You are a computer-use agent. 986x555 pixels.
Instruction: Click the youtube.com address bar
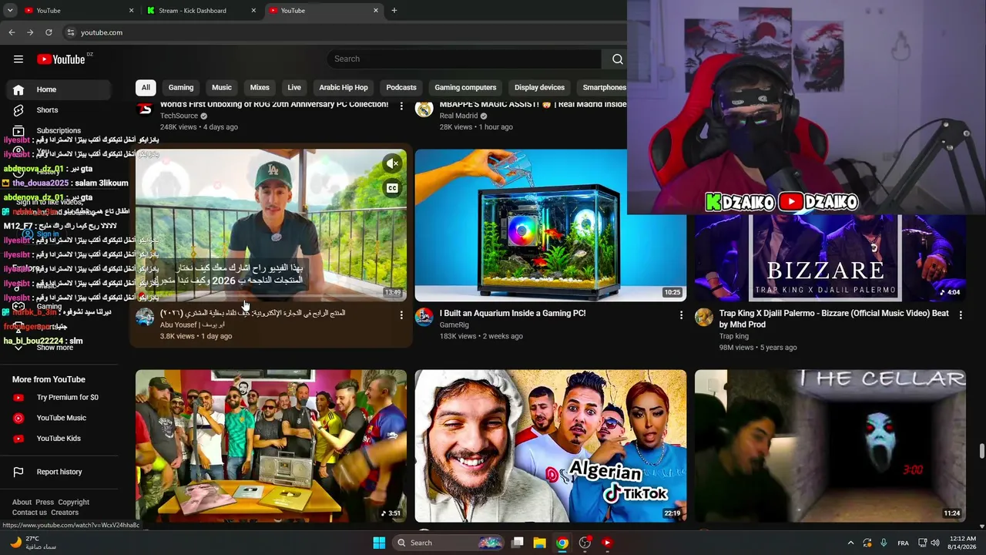click(x=343, y=32)
